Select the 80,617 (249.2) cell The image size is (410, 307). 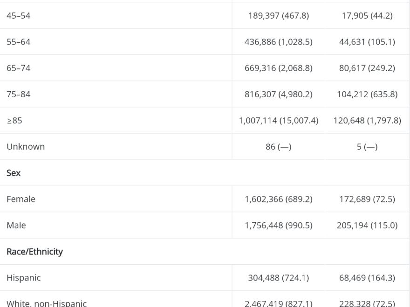[x=367, y=68]
